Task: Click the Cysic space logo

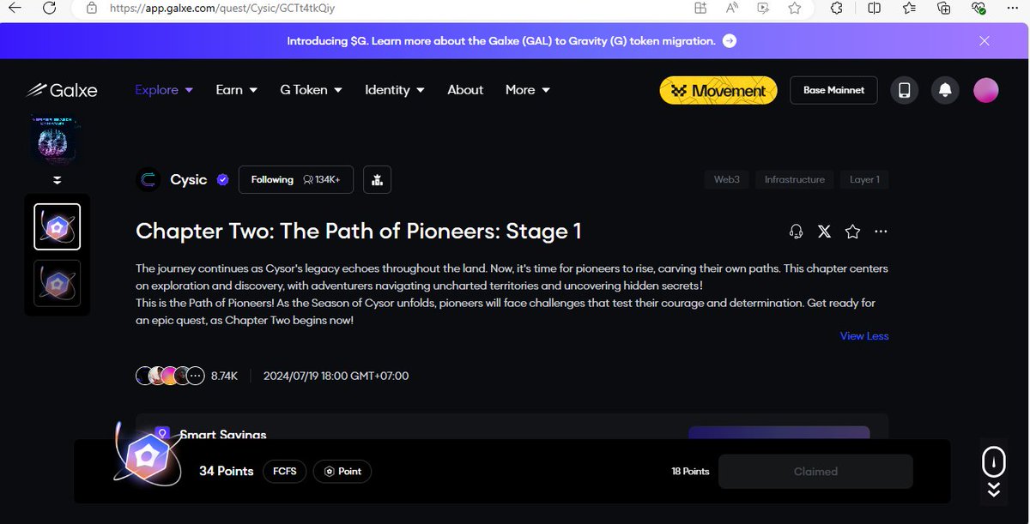Action: click(x=149, y=179)
